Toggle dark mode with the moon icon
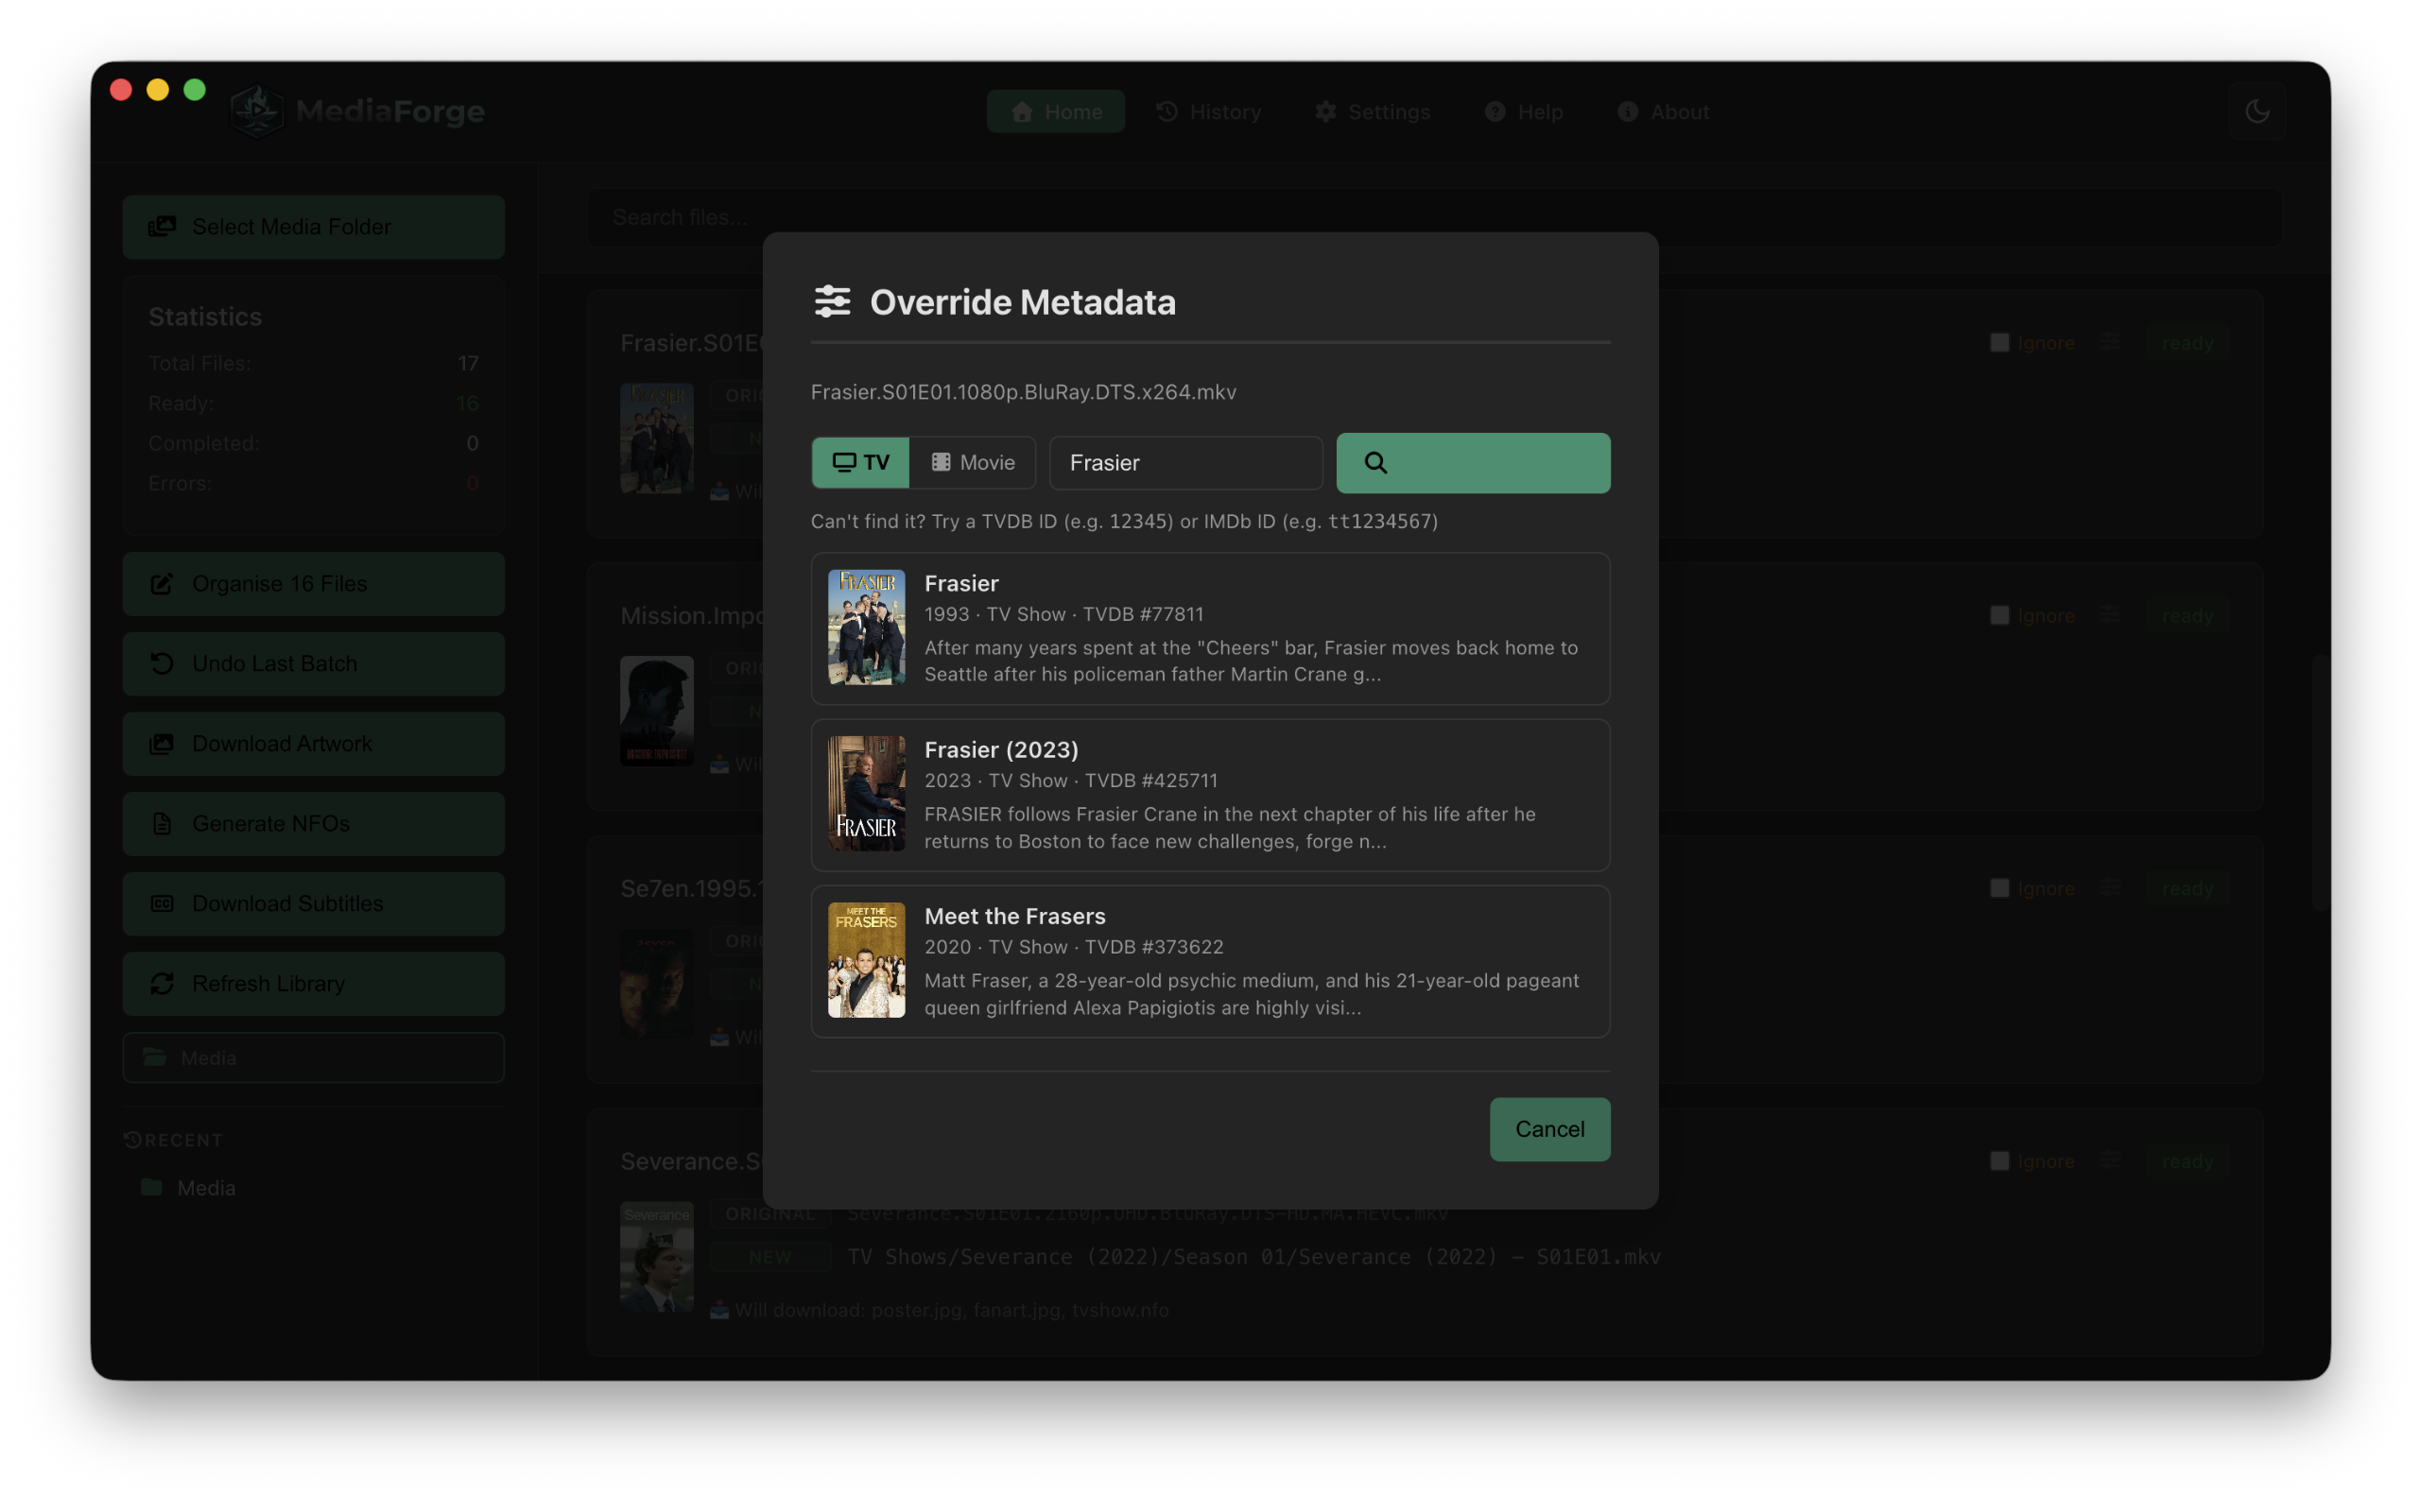 pyautogui.click(x=2258, y=110)
